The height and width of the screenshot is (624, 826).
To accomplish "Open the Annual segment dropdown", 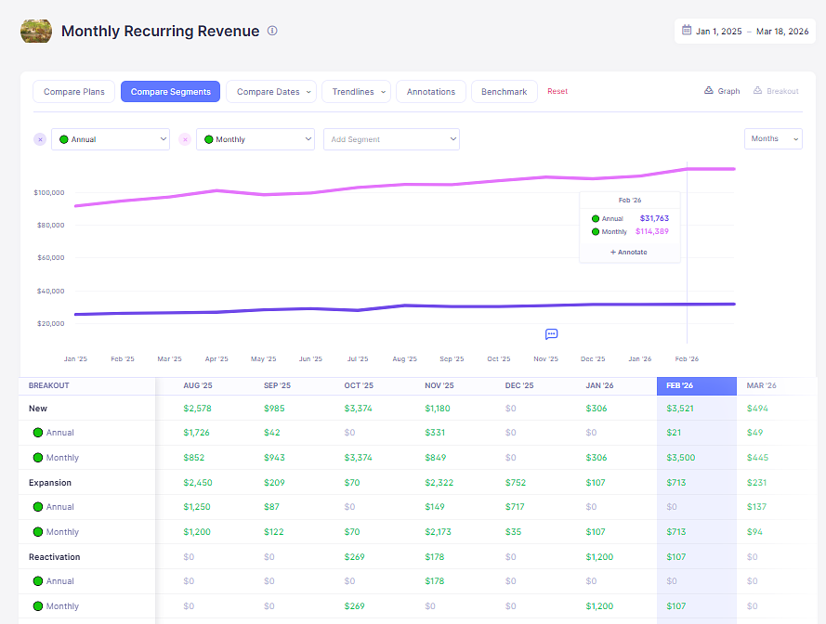I will [x=111, y=139].
